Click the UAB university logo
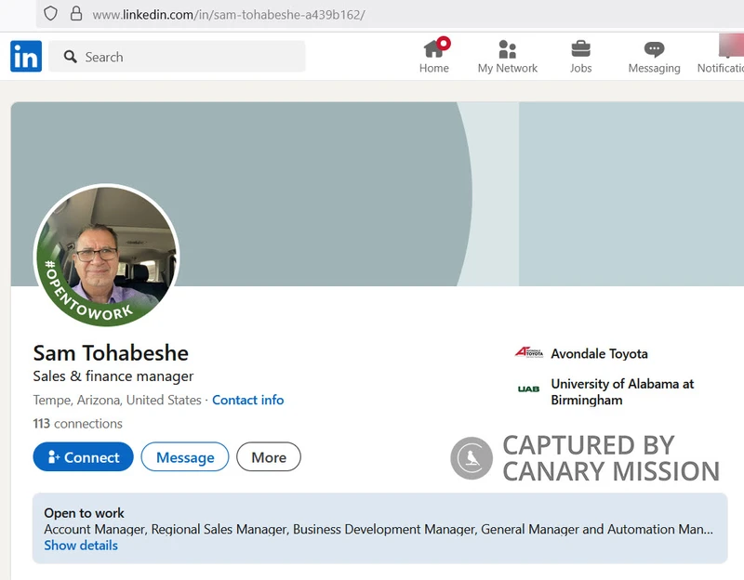Viewport: 744px width, 580px height. coord(528,389)
